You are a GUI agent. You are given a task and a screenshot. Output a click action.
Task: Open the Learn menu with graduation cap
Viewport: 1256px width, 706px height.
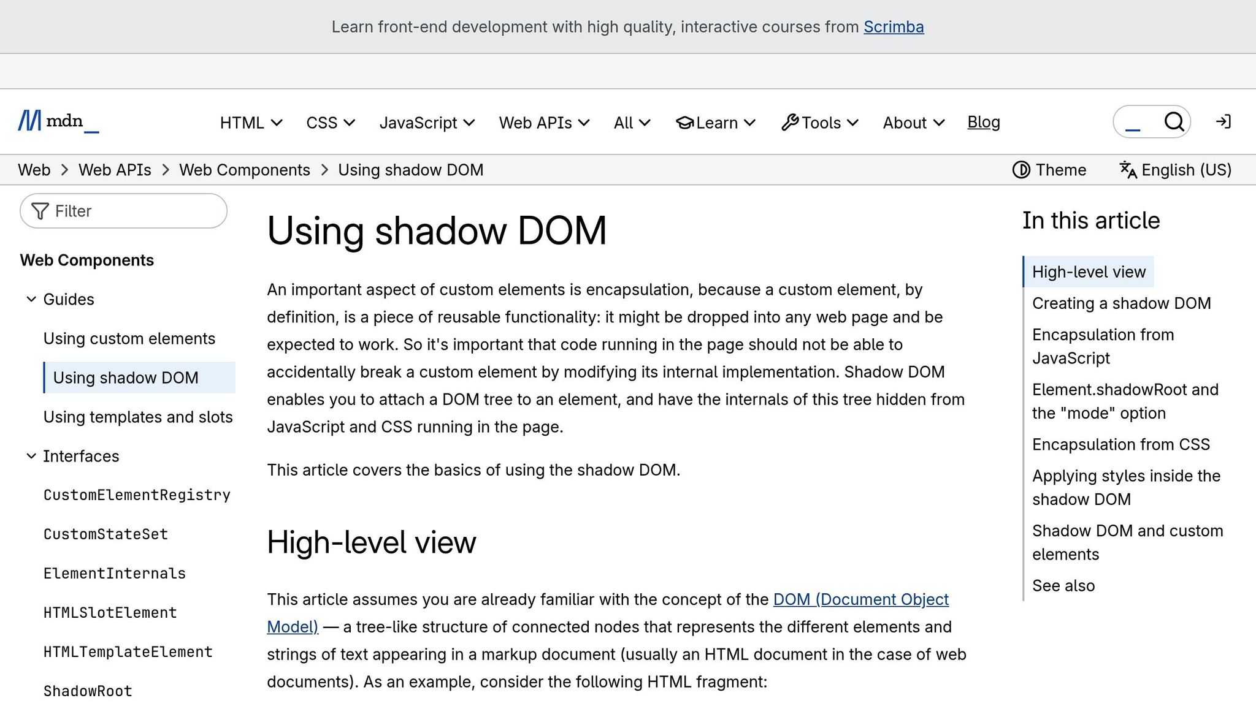[715, 123]
